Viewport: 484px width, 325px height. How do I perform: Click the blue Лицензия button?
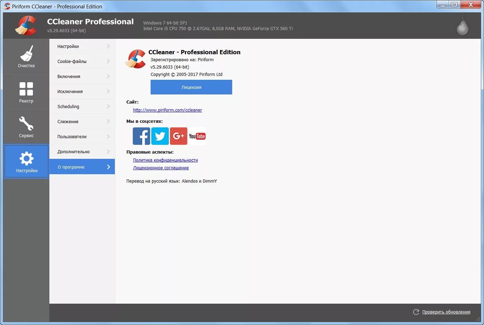191,87
